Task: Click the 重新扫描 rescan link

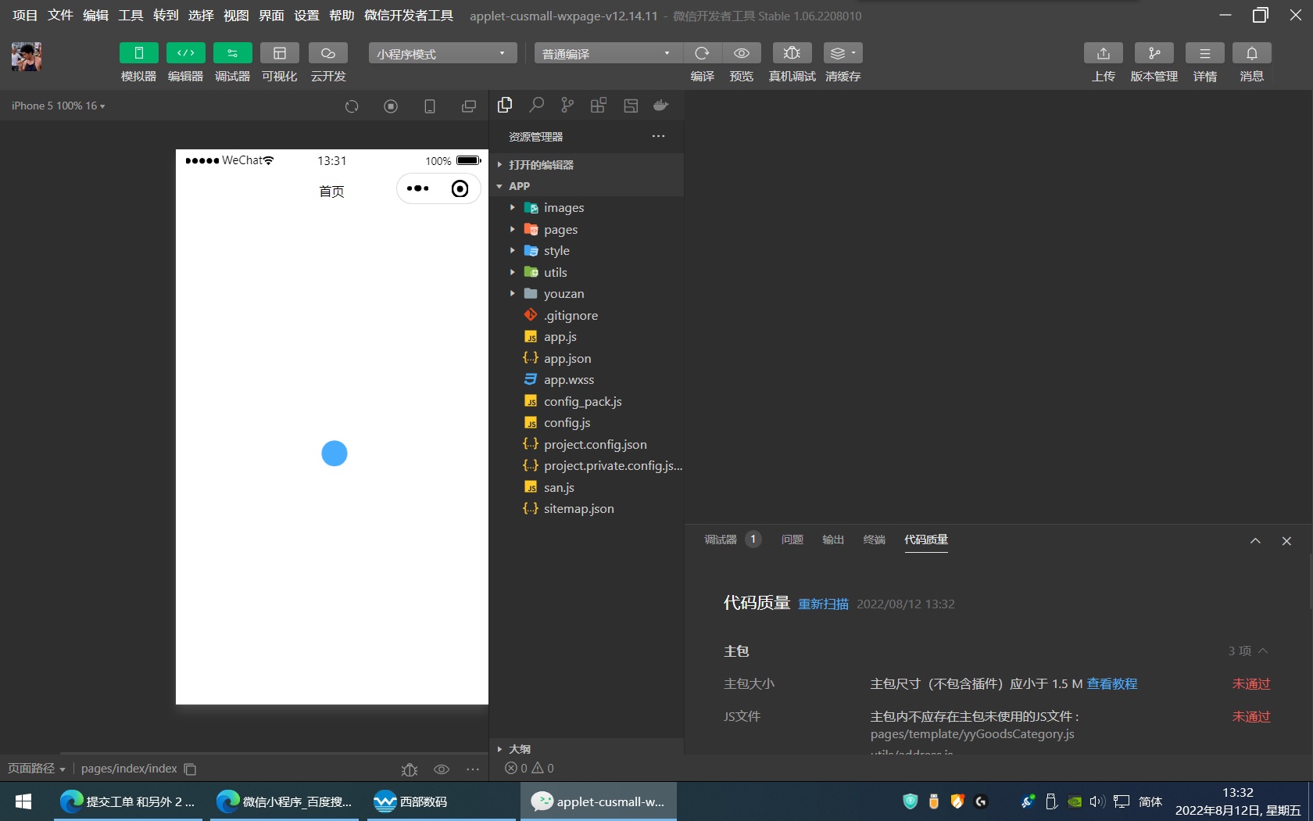Action: tap(823, 604)
